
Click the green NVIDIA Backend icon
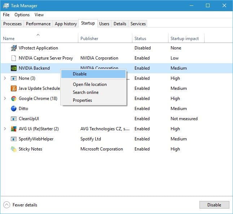click(x=14, y=68)
